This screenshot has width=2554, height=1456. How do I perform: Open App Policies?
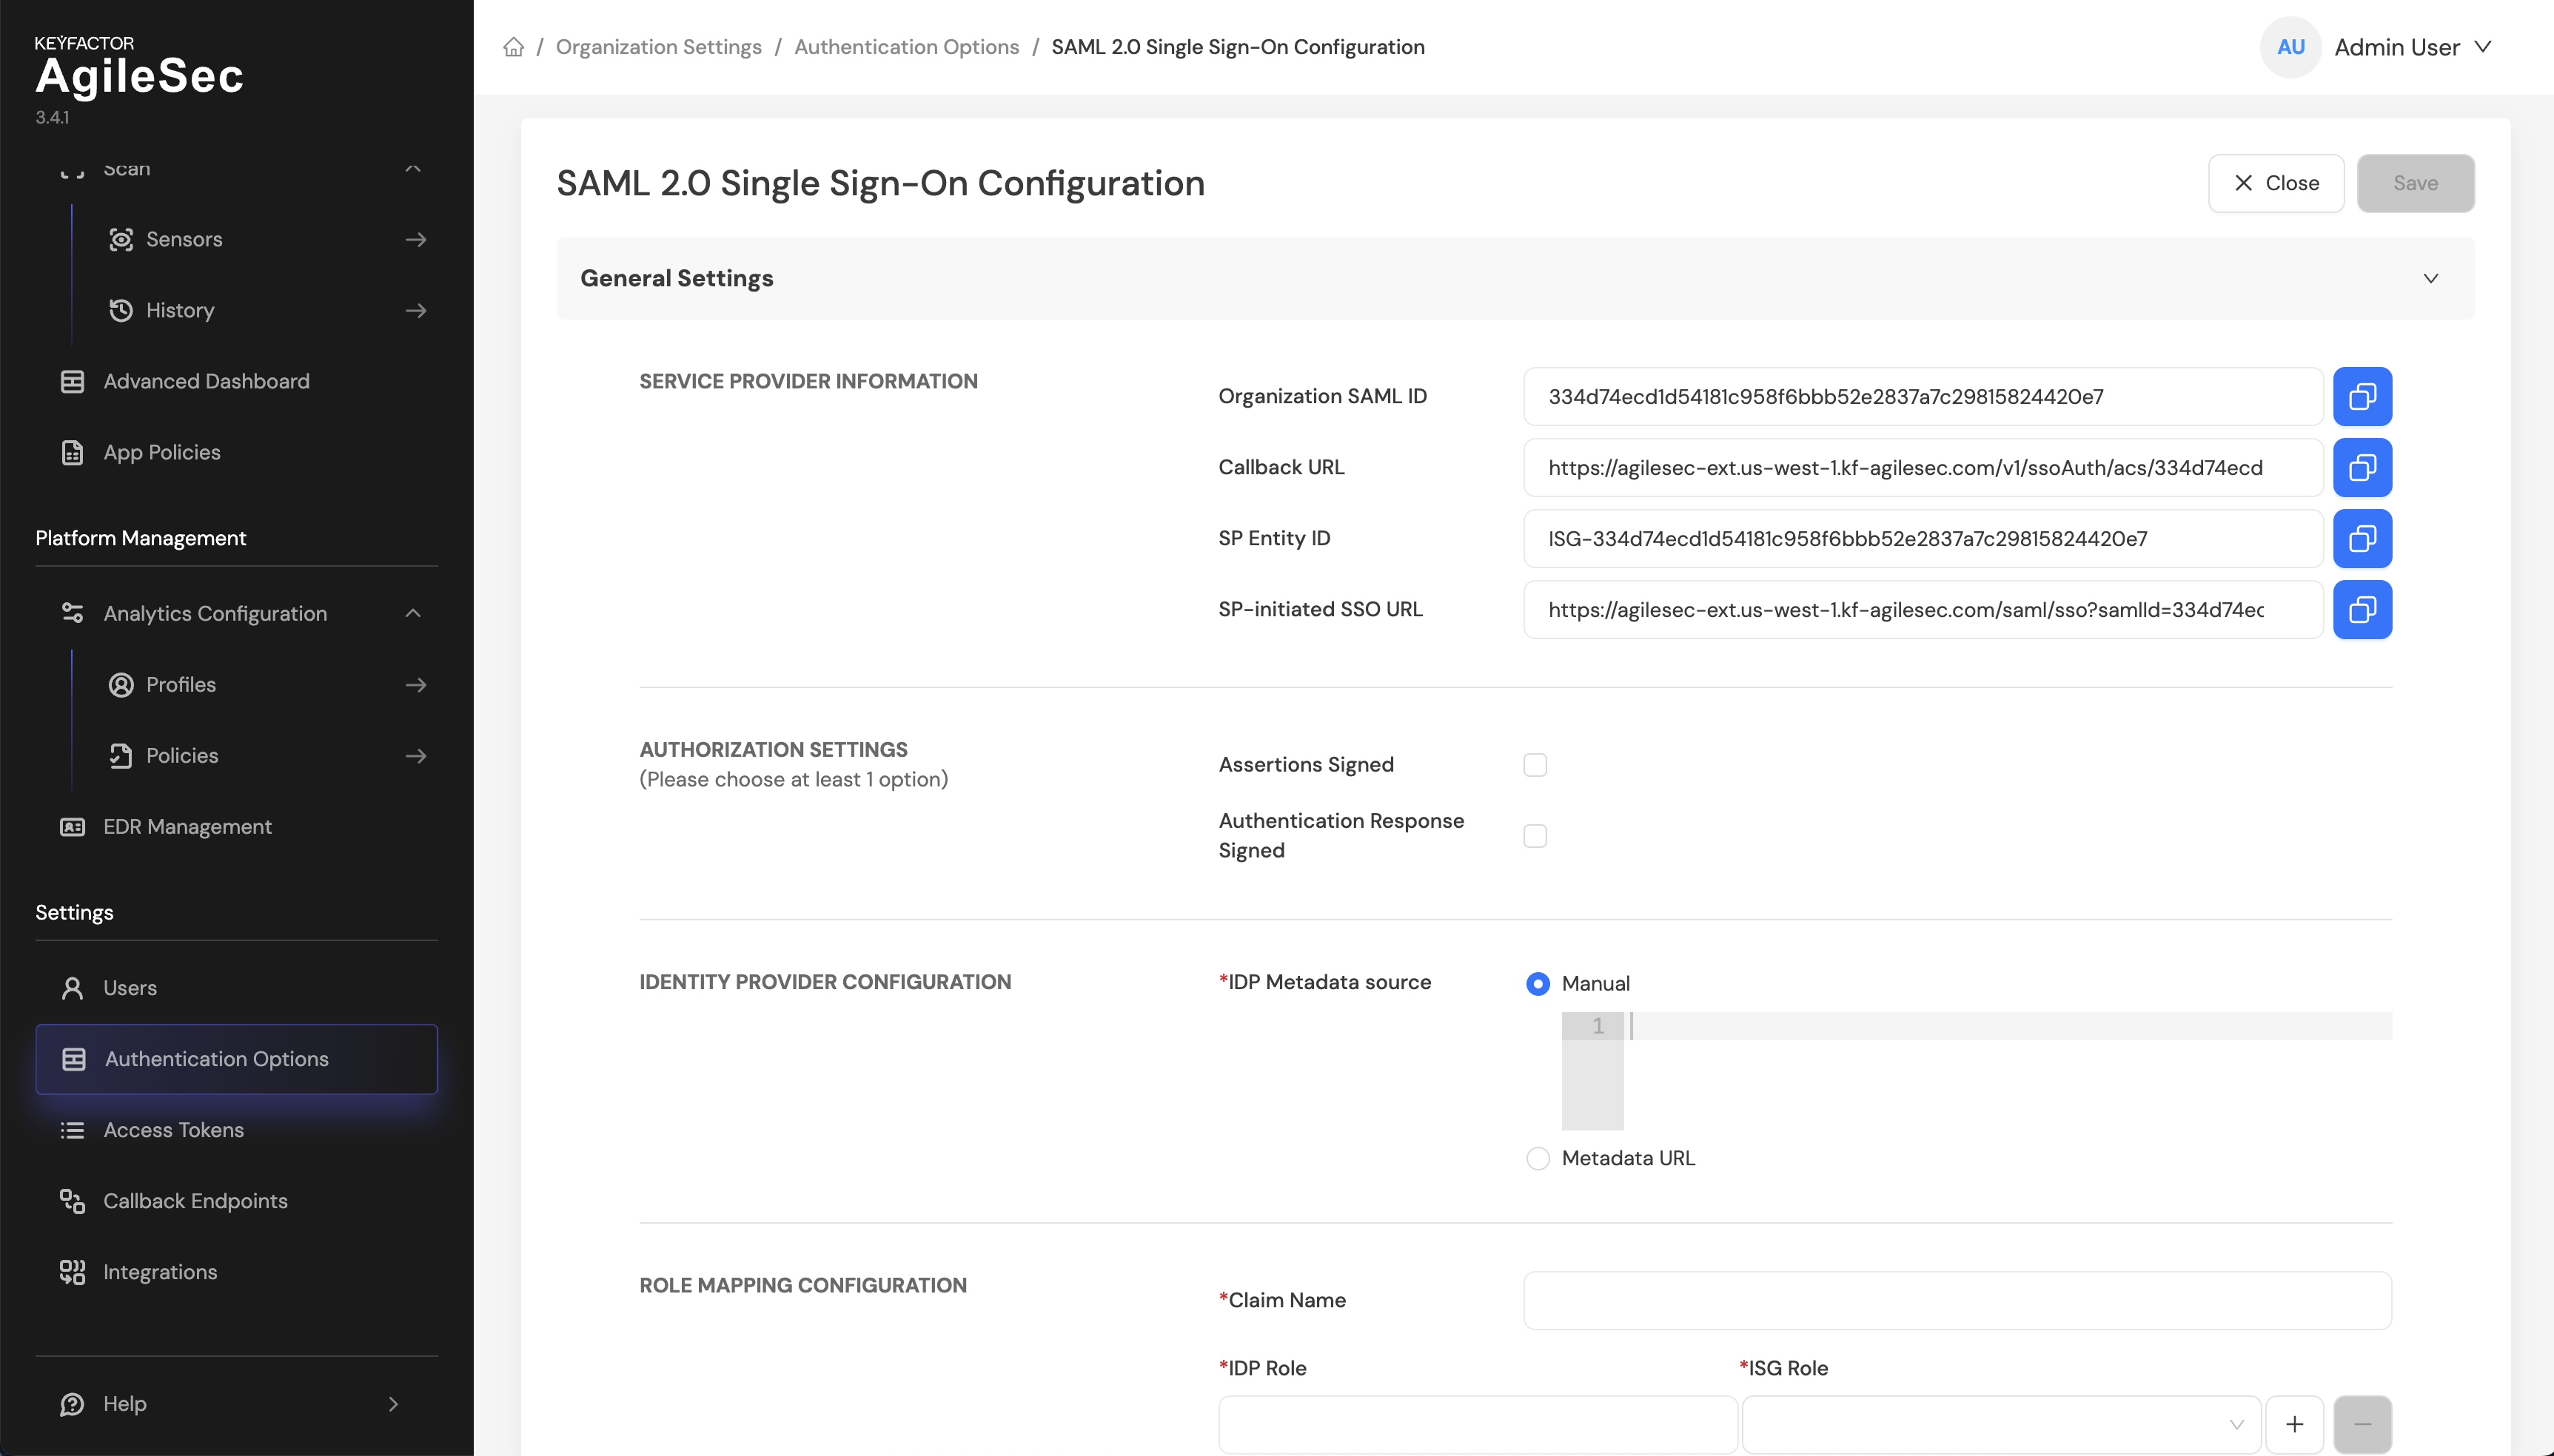click(162, 452)
